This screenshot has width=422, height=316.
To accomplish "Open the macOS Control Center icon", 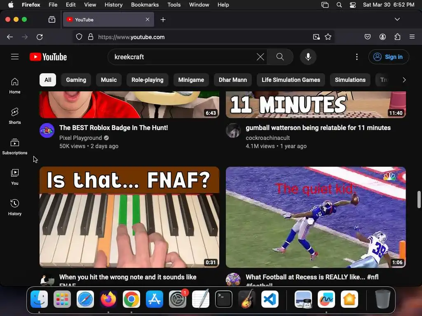I will [353, 5].
